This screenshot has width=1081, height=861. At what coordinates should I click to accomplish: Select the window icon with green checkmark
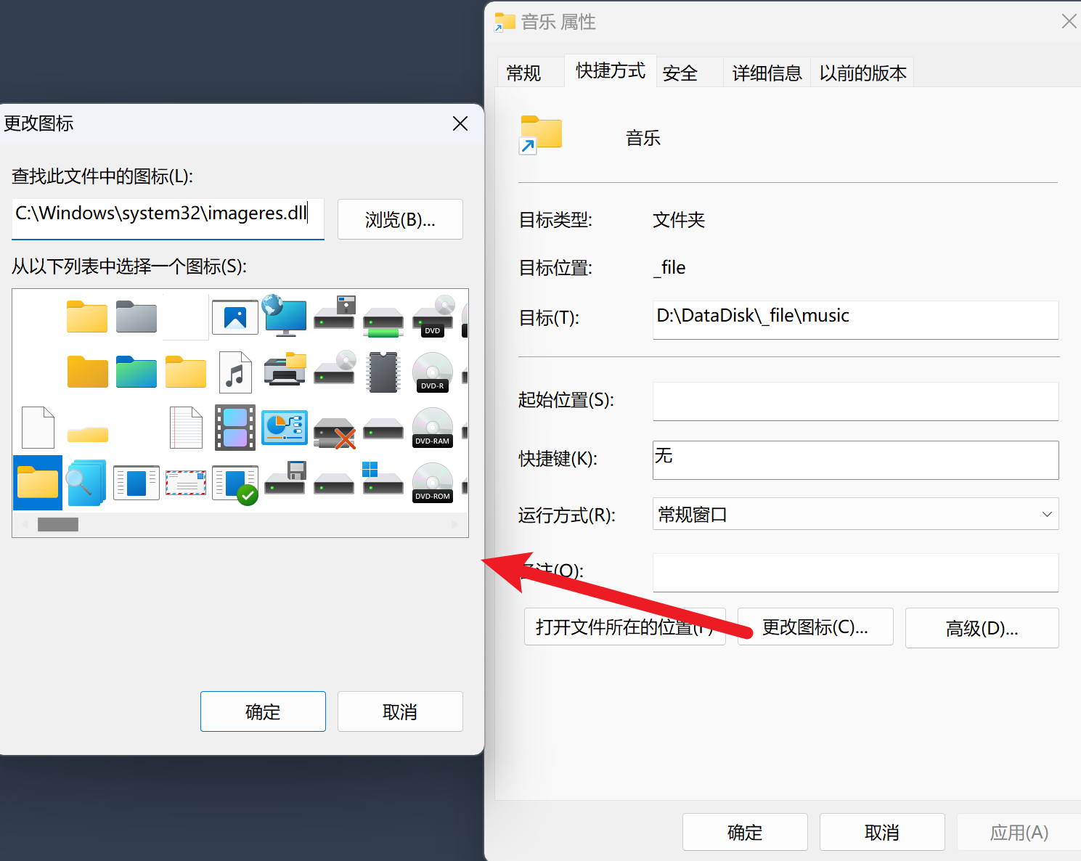tap(235, 485)
